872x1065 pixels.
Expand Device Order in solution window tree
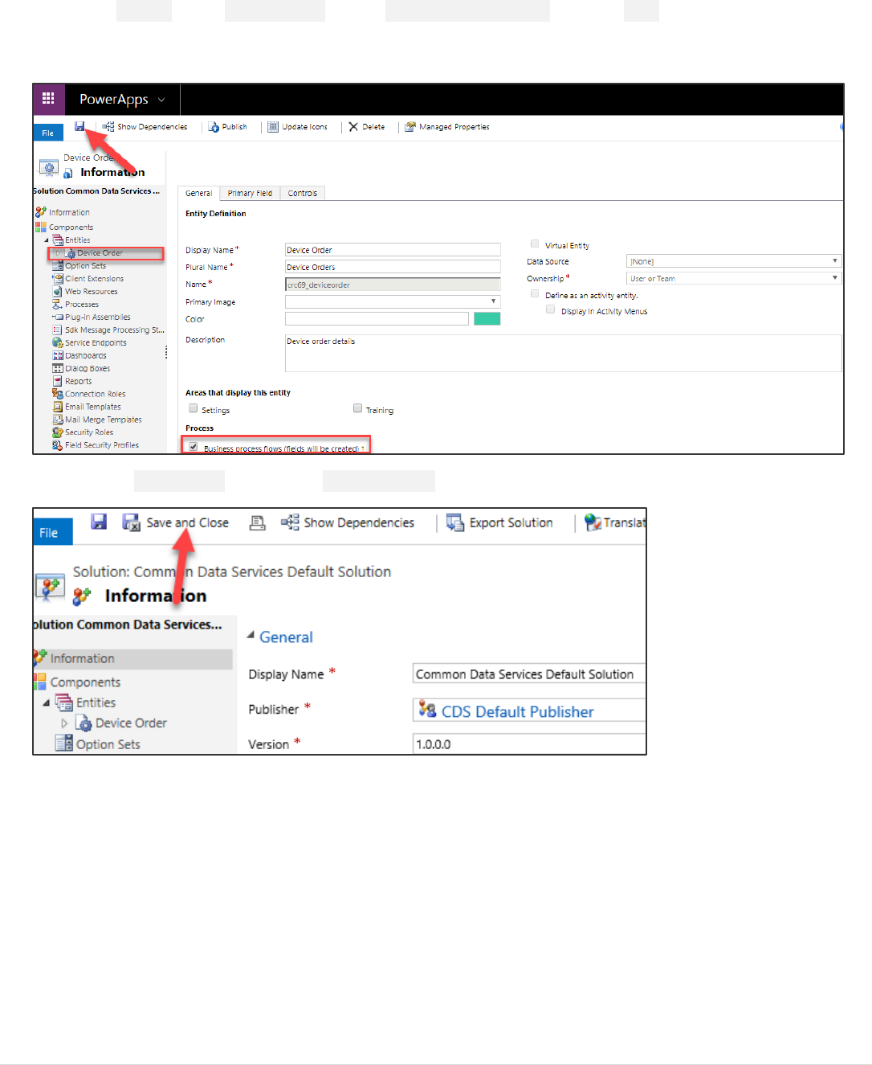[64, 723]
